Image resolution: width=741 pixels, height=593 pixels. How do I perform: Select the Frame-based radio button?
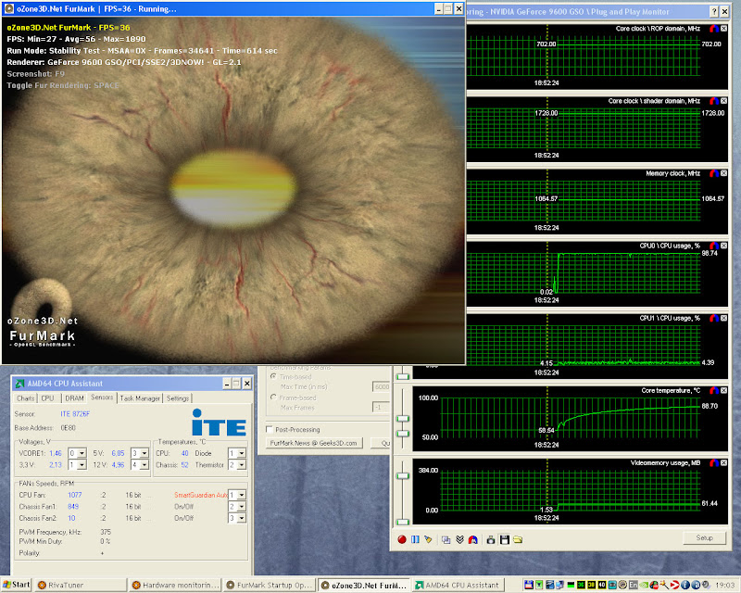pos(273,397)
